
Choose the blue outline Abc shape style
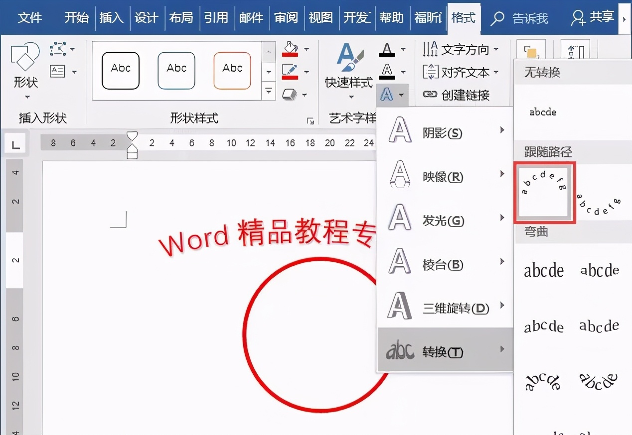[x=176, y=70]
